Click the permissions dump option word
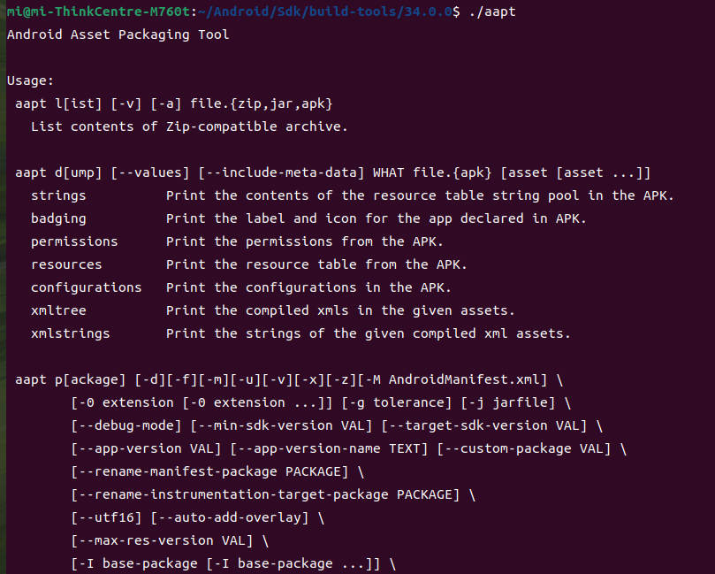Viewport: 715px width, 574px height. [x=74, y=241]
